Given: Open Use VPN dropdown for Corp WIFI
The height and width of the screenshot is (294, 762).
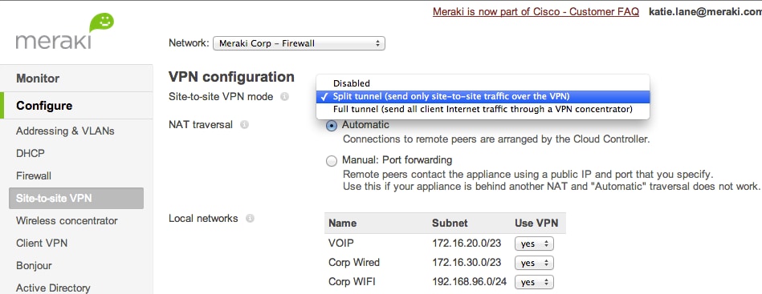Looking at the screenshot, I should [534, 282].
